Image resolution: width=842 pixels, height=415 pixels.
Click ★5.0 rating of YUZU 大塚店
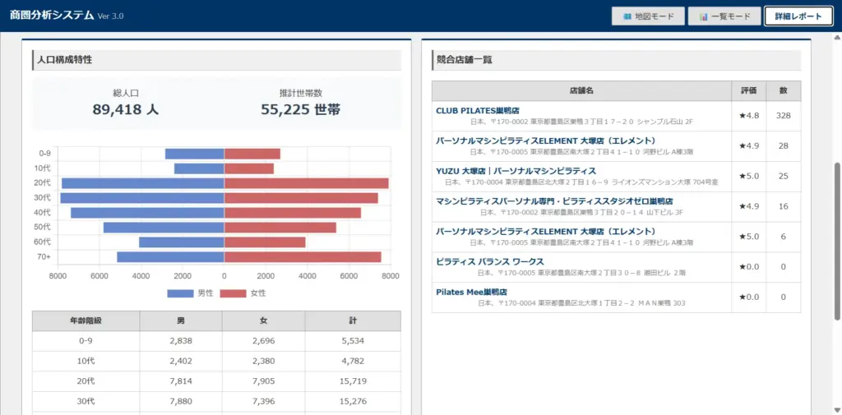coord(748,176)
